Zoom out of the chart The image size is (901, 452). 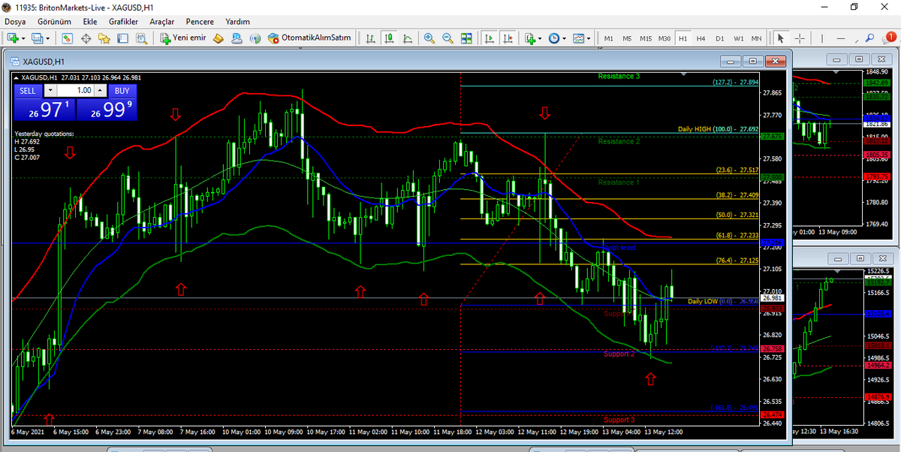[447, 38]
